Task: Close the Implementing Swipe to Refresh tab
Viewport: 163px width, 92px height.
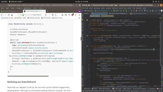Action: click(x=44, y=11)
